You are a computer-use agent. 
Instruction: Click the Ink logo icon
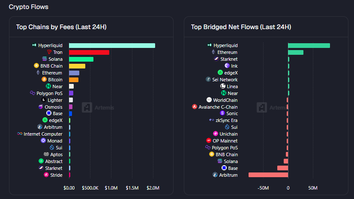pyautogui.click(x=227, y=65)
